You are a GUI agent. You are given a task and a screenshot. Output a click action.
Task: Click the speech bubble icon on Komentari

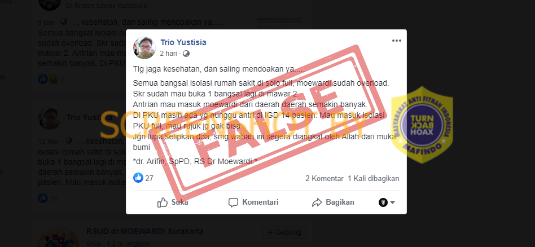233,202
